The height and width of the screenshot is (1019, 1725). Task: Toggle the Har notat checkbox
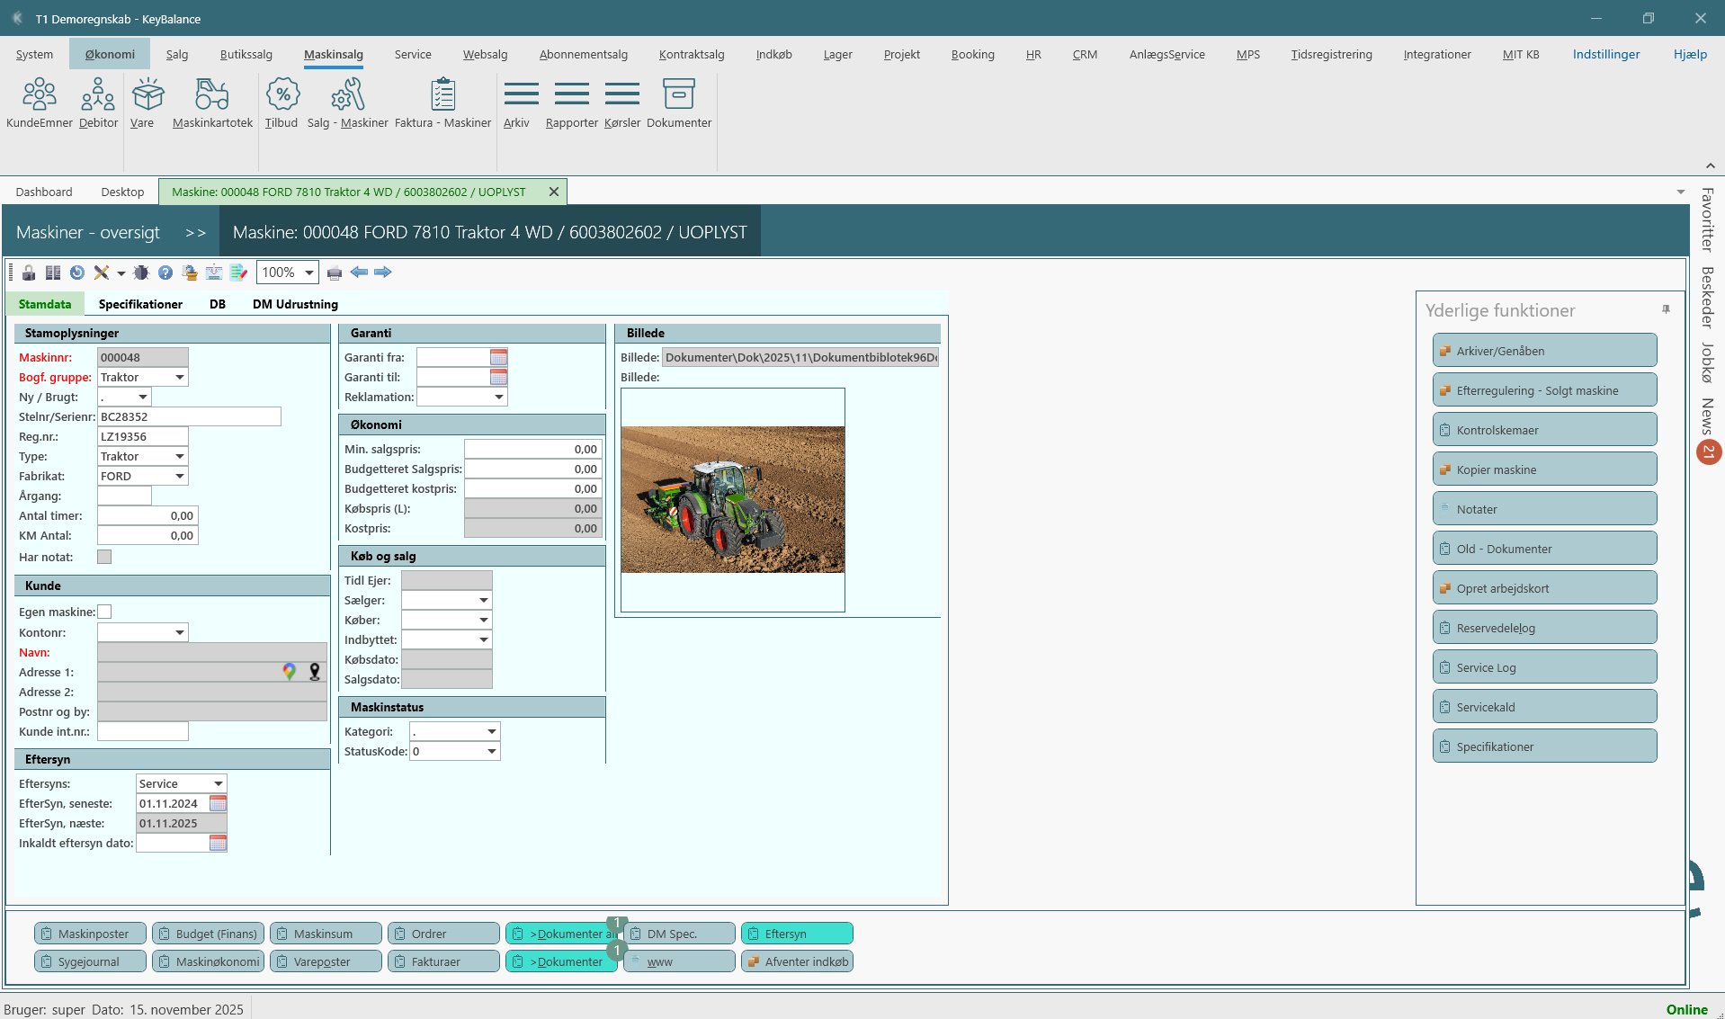pyautogui.click(x=104, y=557)
